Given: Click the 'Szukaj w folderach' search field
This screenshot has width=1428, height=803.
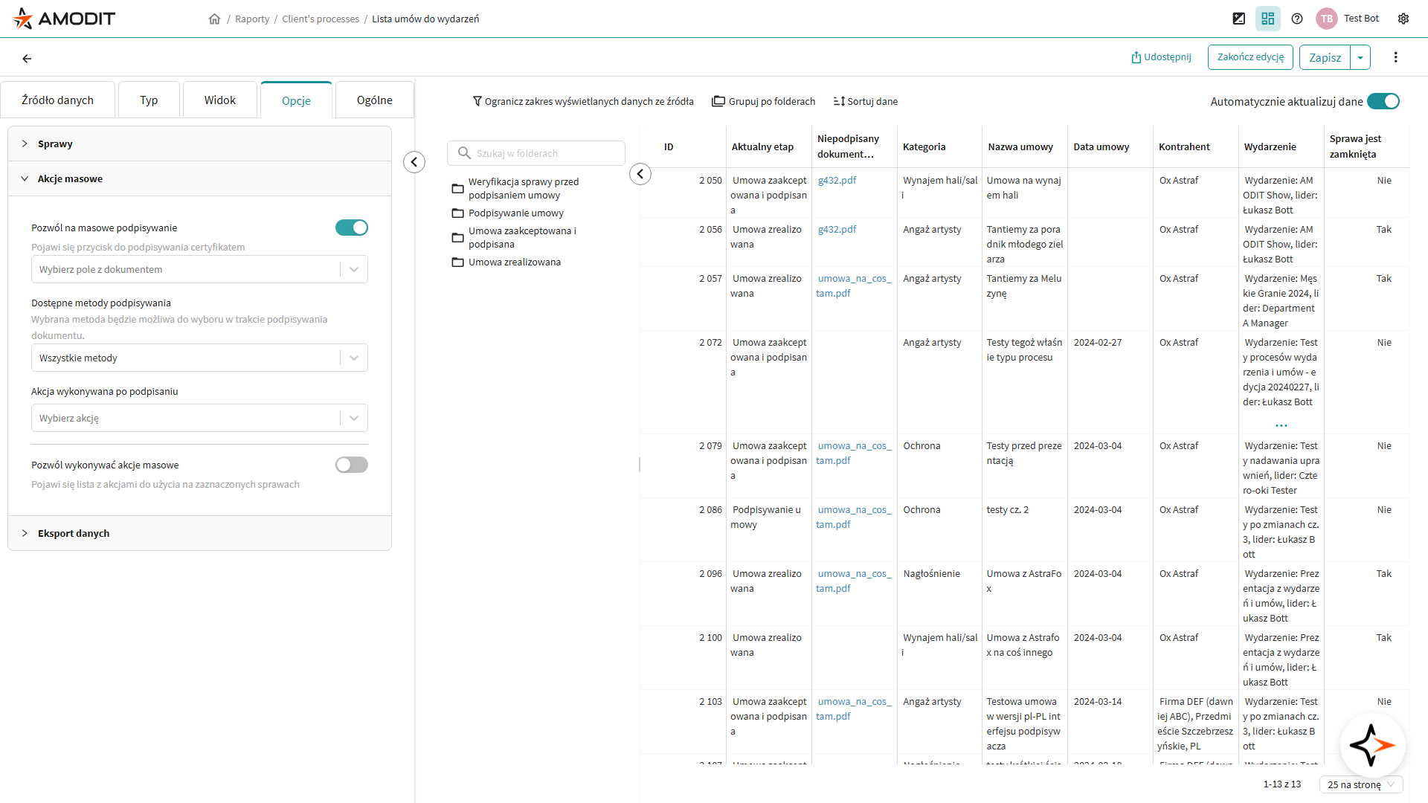Looking at the screenshot, I should [543, 153].
